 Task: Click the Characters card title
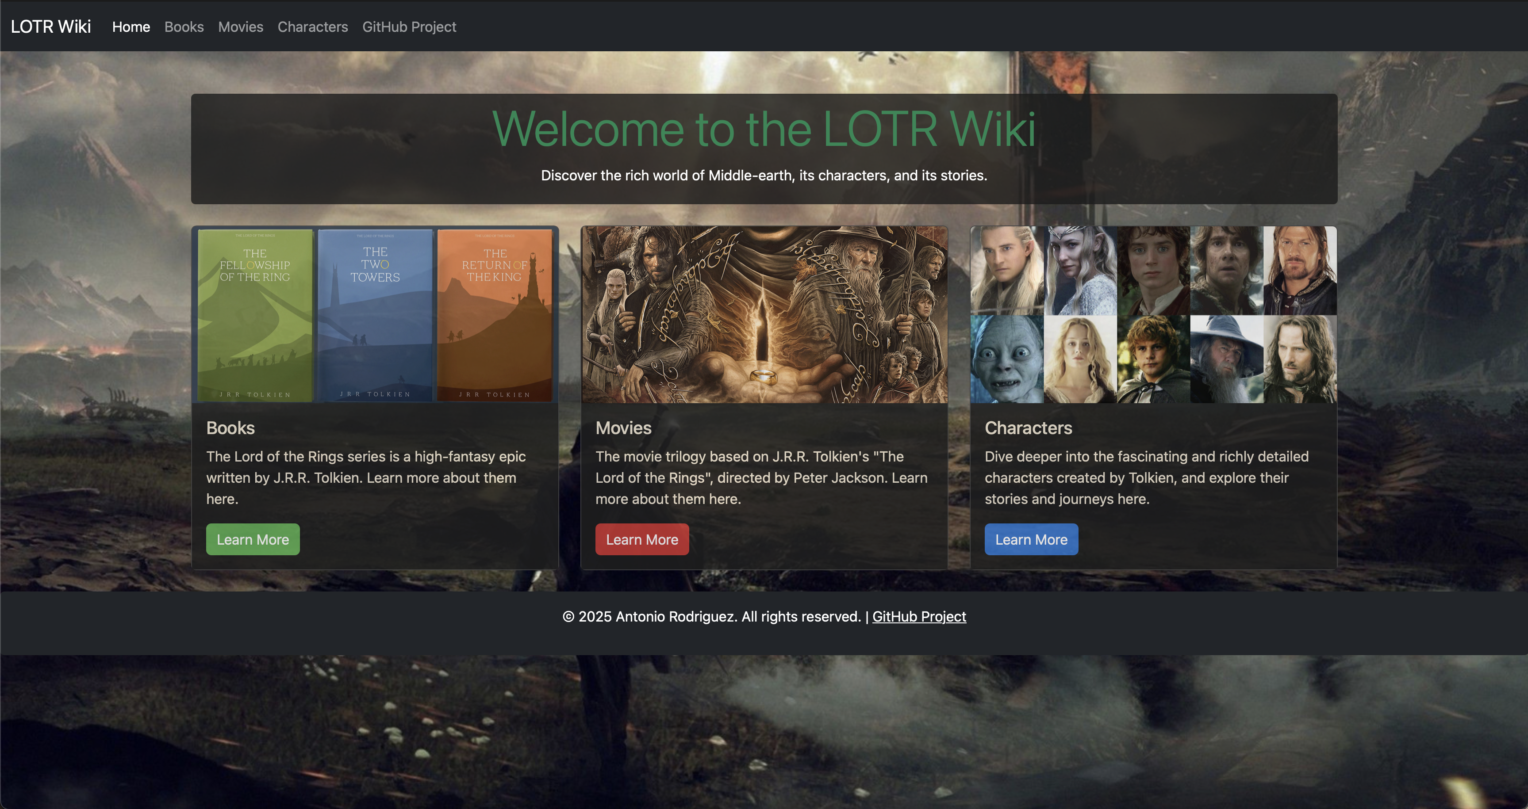point(1028,428)
